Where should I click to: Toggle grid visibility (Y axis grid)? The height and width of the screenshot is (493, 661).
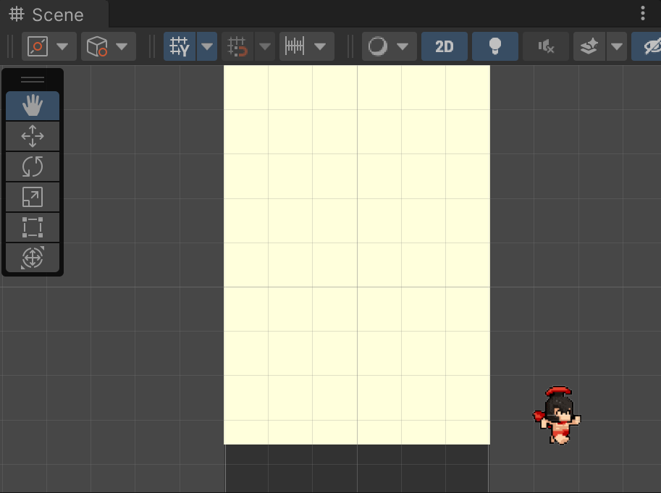click(x=179, y=46)
